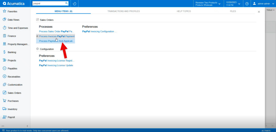Click the trial mode status message text
This screenshot has width=276, height=132.
point(37,131)
